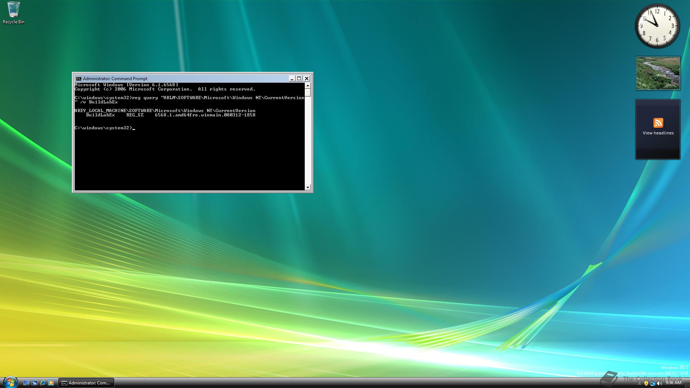690x388 pixels.
Task: Launch Internet Explorer from Quick Launch
Action: (43, 383)
